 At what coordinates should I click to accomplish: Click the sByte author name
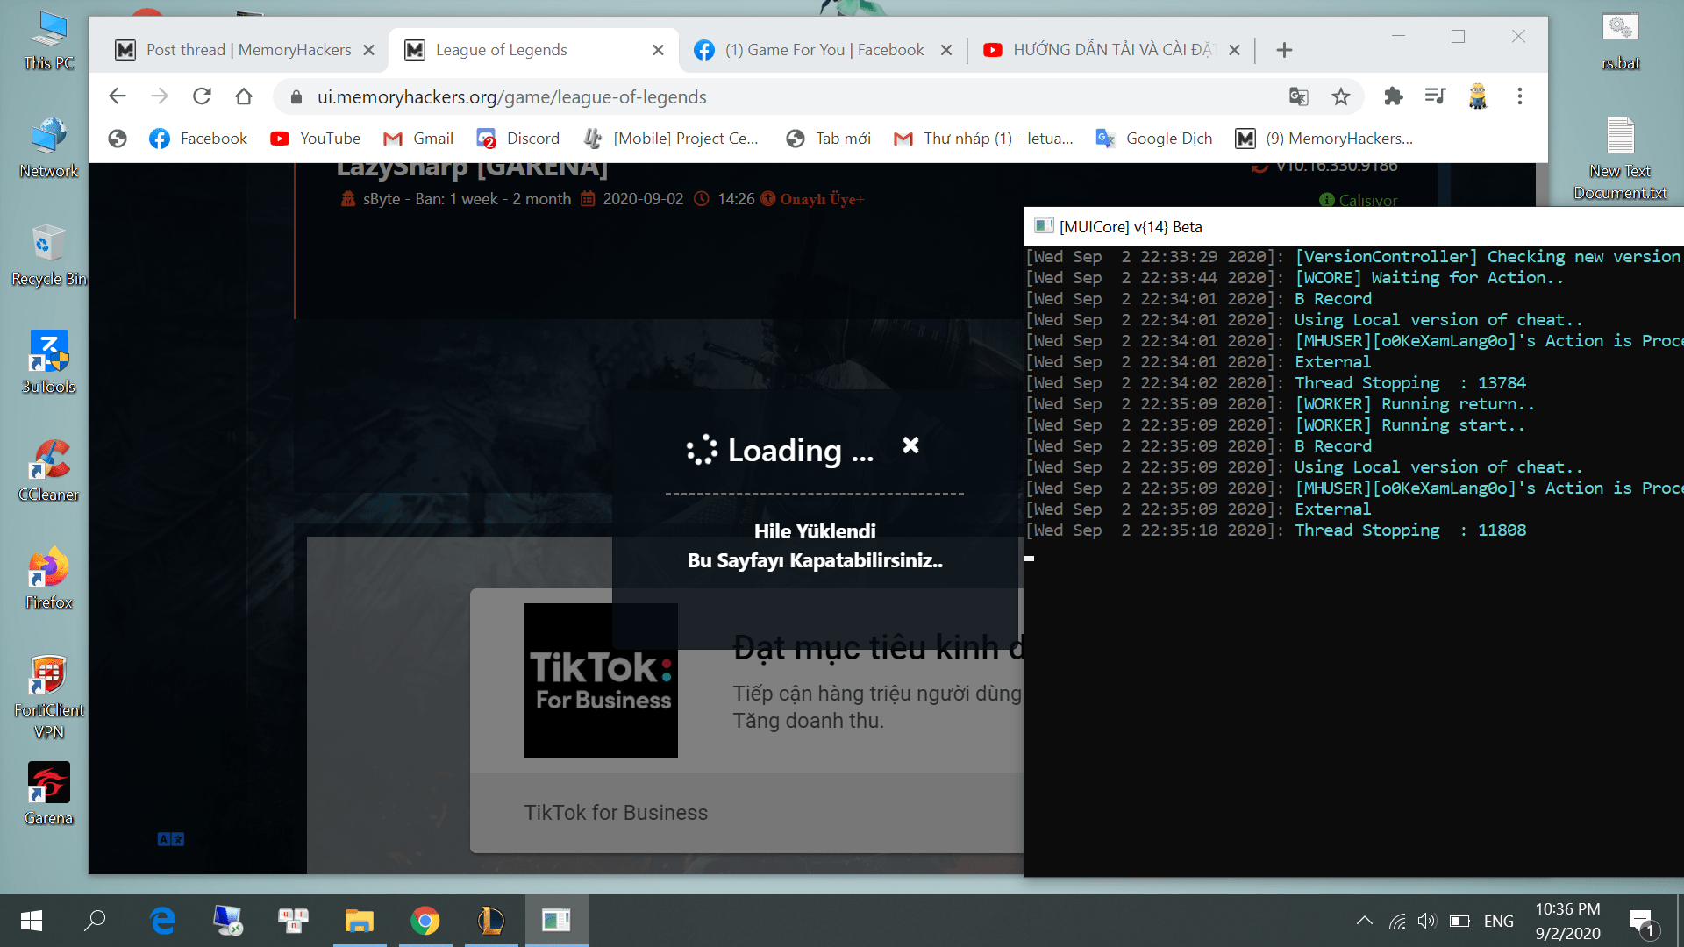[382, 199]
